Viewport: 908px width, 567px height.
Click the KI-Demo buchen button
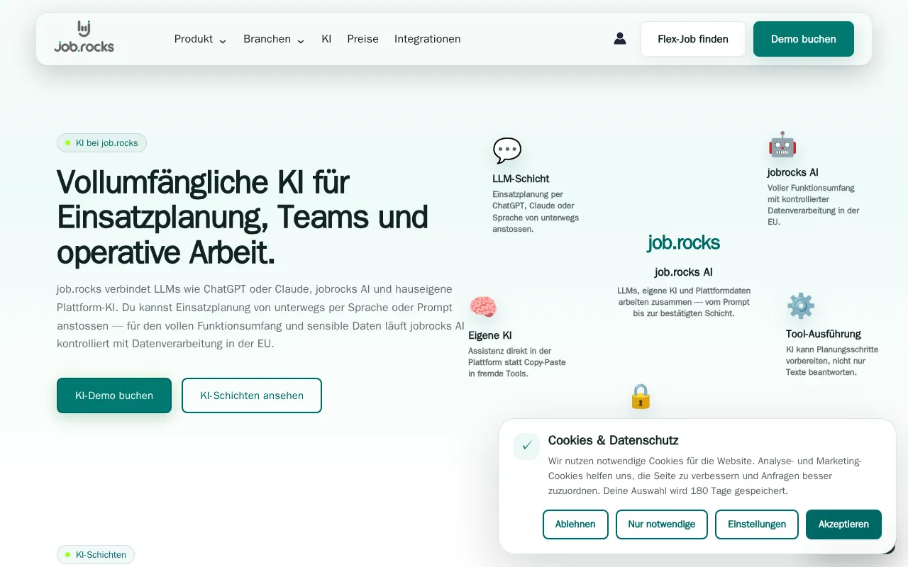tap(114, 395)
